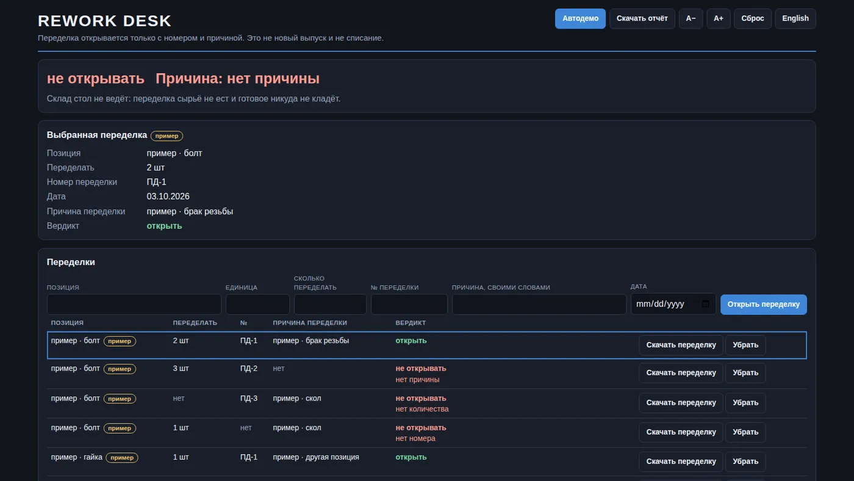
Task: Click the Сколько переделать input field
Action: pyautogui.click(x=330, y=305)
